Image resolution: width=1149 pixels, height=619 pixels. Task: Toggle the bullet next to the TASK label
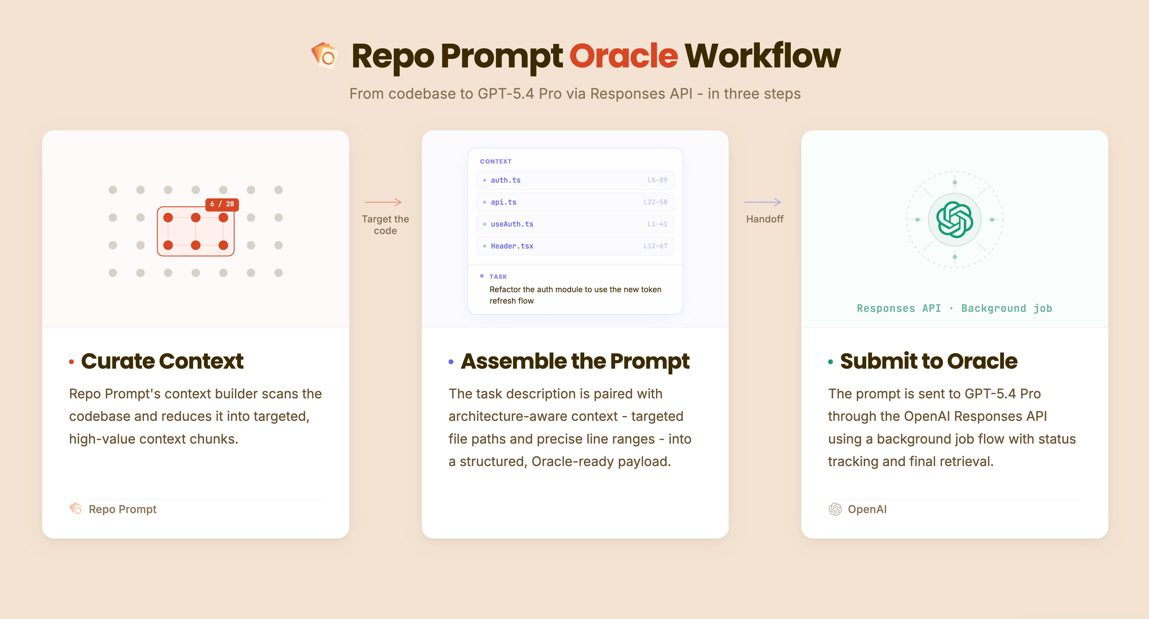pyautogui.click(x=482, y=276)
